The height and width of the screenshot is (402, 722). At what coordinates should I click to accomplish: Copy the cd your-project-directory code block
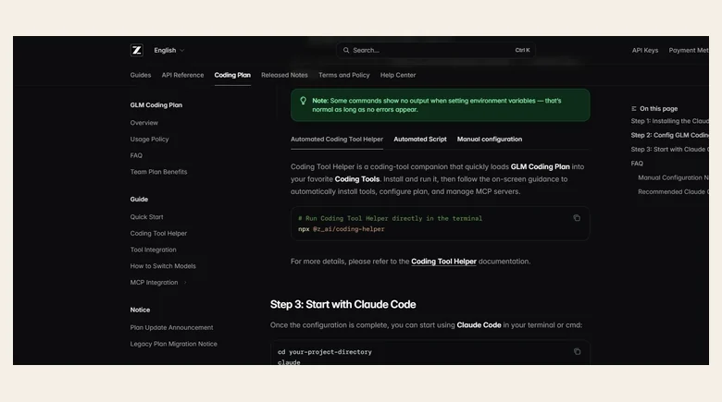(x=577, y=351)
